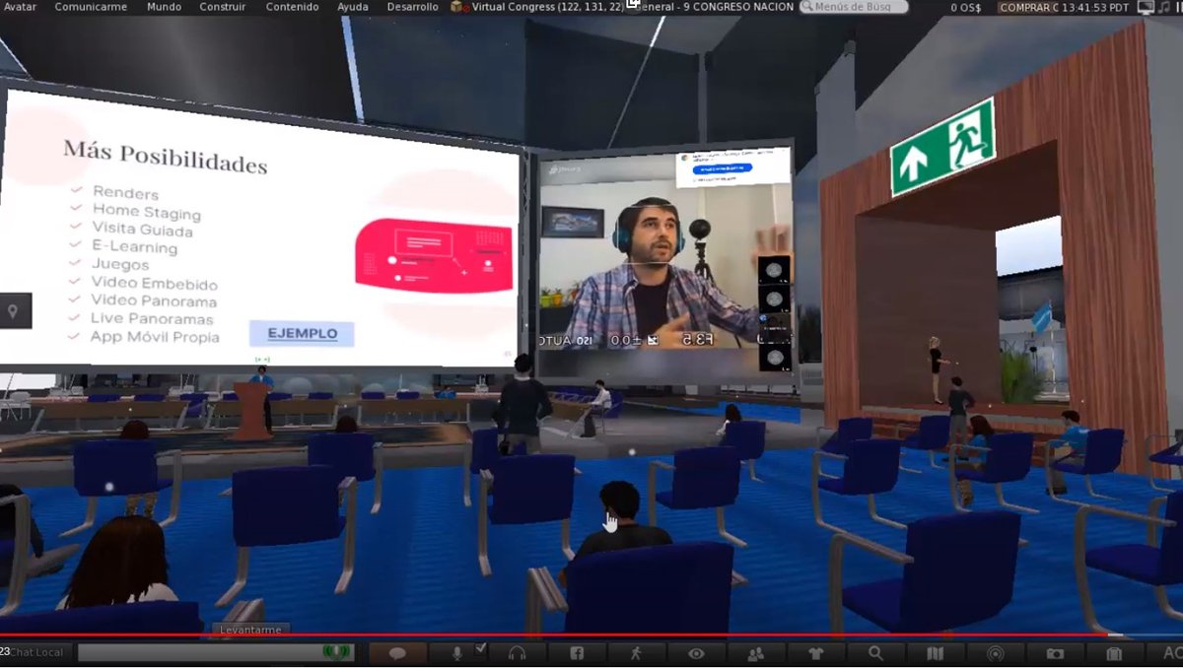Open the Desarrollo menu
The image size is (1183, 668).
point(412,7)
